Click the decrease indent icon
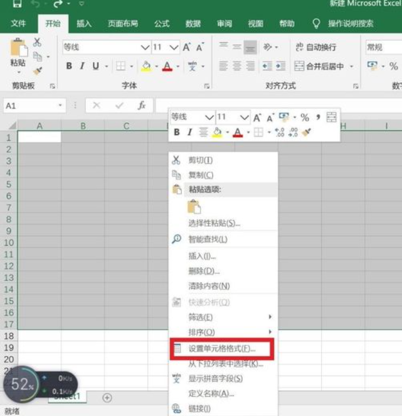 point(267,66)
